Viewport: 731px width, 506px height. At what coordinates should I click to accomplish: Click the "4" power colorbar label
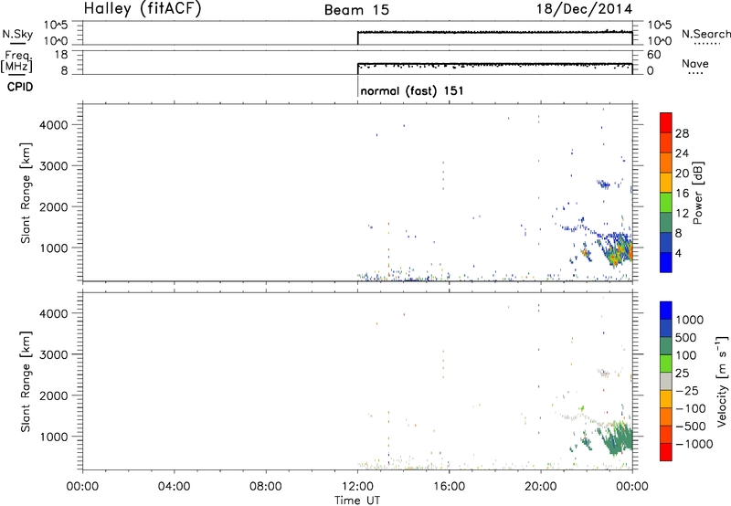tap(678, 253)
